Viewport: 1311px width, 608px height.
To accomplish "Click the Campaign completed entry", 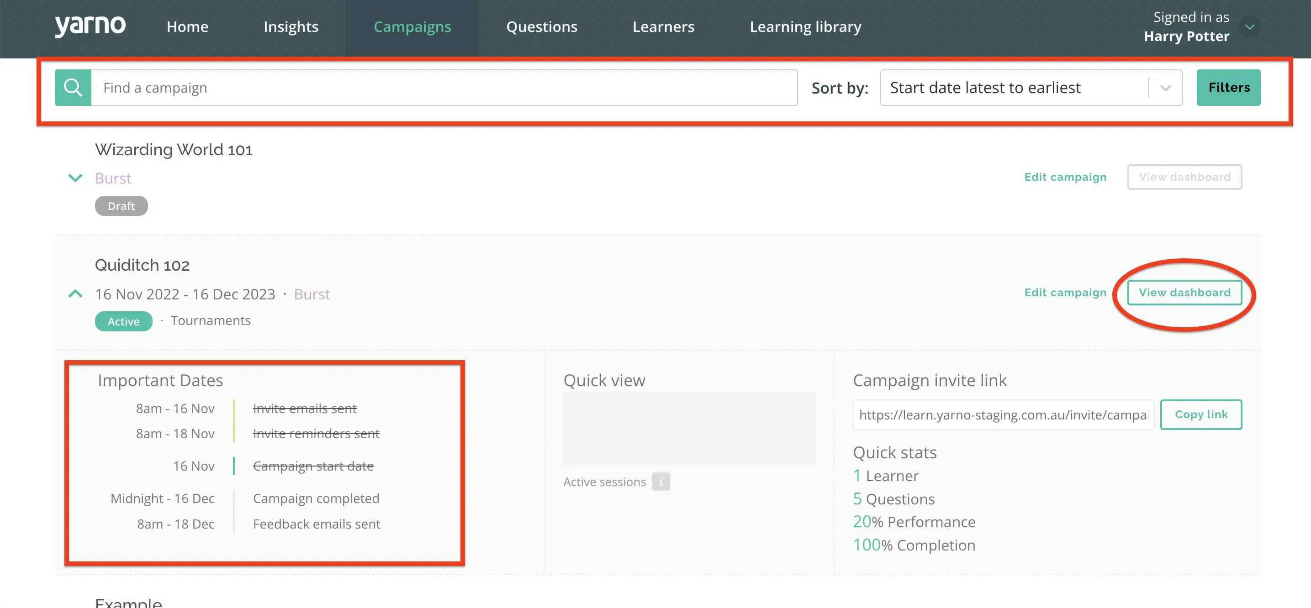I will [316, 498].
